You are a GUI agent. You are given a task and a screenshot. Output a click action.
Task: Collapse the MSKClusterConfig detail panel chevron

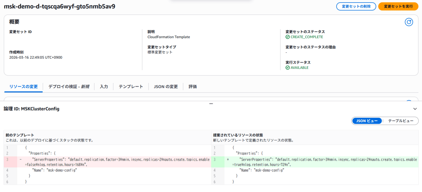(x=415, y=109)
